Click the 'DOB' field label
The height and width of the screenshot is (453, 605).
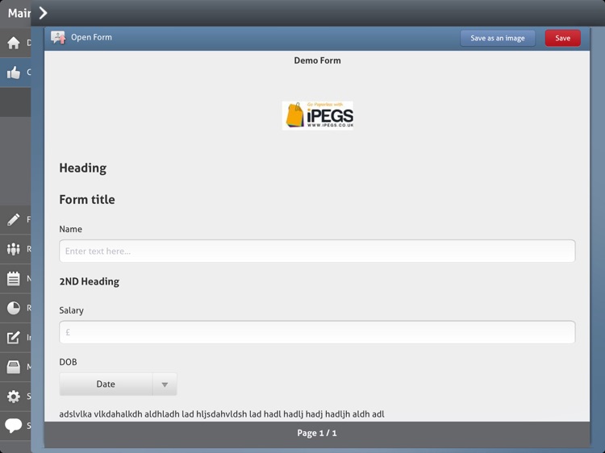(x=68, y=362)
